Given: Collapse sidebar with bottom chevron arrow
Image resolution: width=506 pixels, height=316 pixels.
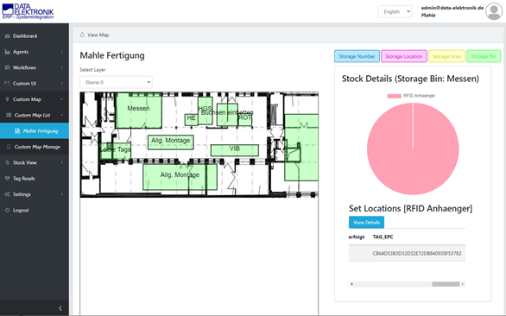Looking at the screenshot, I should coord(60,308).
